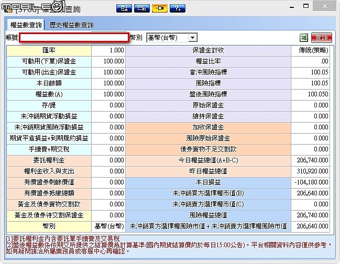Toggle the yellow pin window icon
Viewport: 340px width, 264px height.
click(160, 8)
